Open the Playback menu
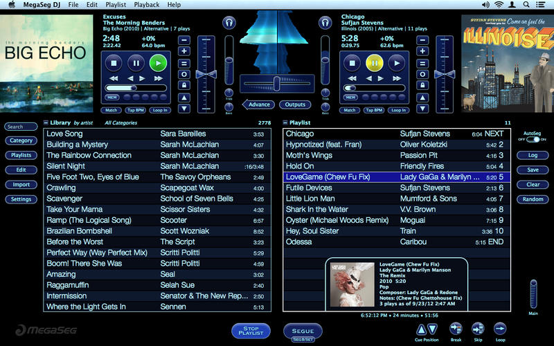This screenshot has width=554, height=346. [x=146, y=5]
